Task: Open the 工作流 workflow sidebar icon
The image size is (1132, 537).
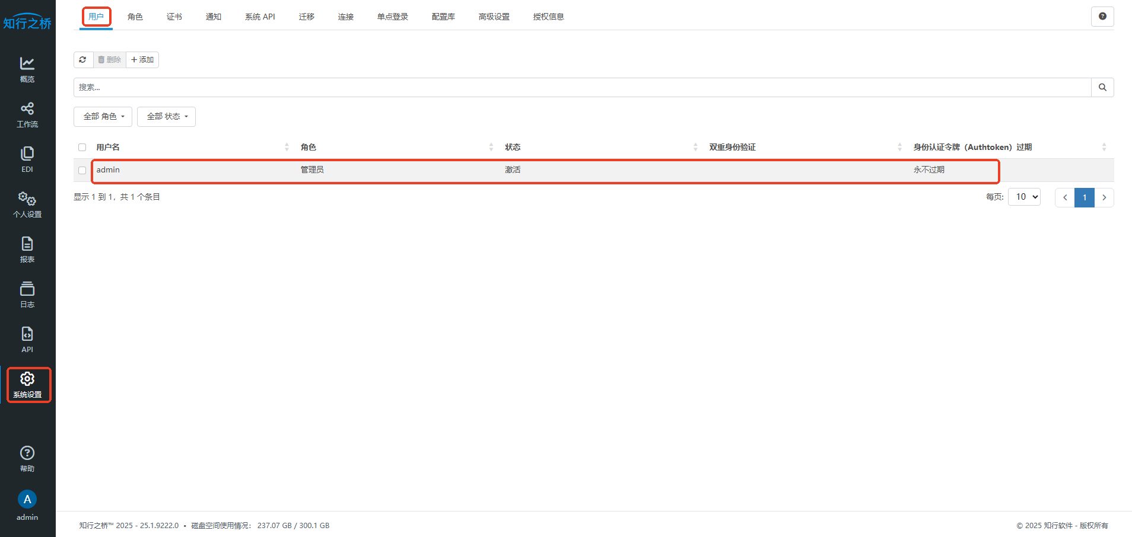Action: point(27,114)
